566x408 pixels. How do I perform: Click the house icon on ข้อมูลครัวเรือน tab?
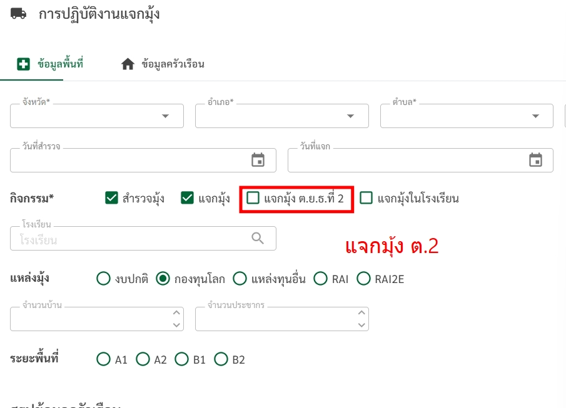(128, 64)
